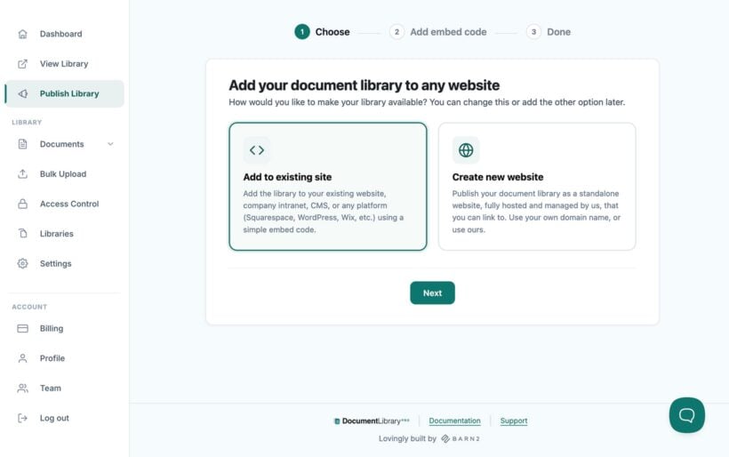Screen dimensions: 729x457
Task: Click the Access Control lock icon
Action: tap(22, 204)
